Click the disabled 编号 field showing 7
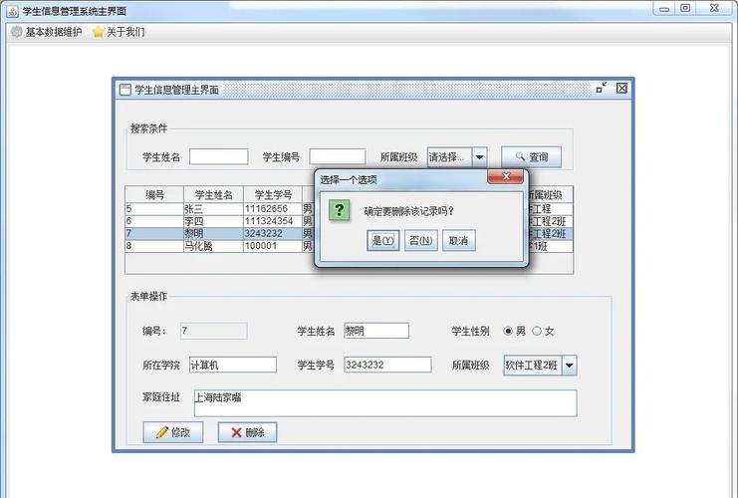 click(214, 331)
